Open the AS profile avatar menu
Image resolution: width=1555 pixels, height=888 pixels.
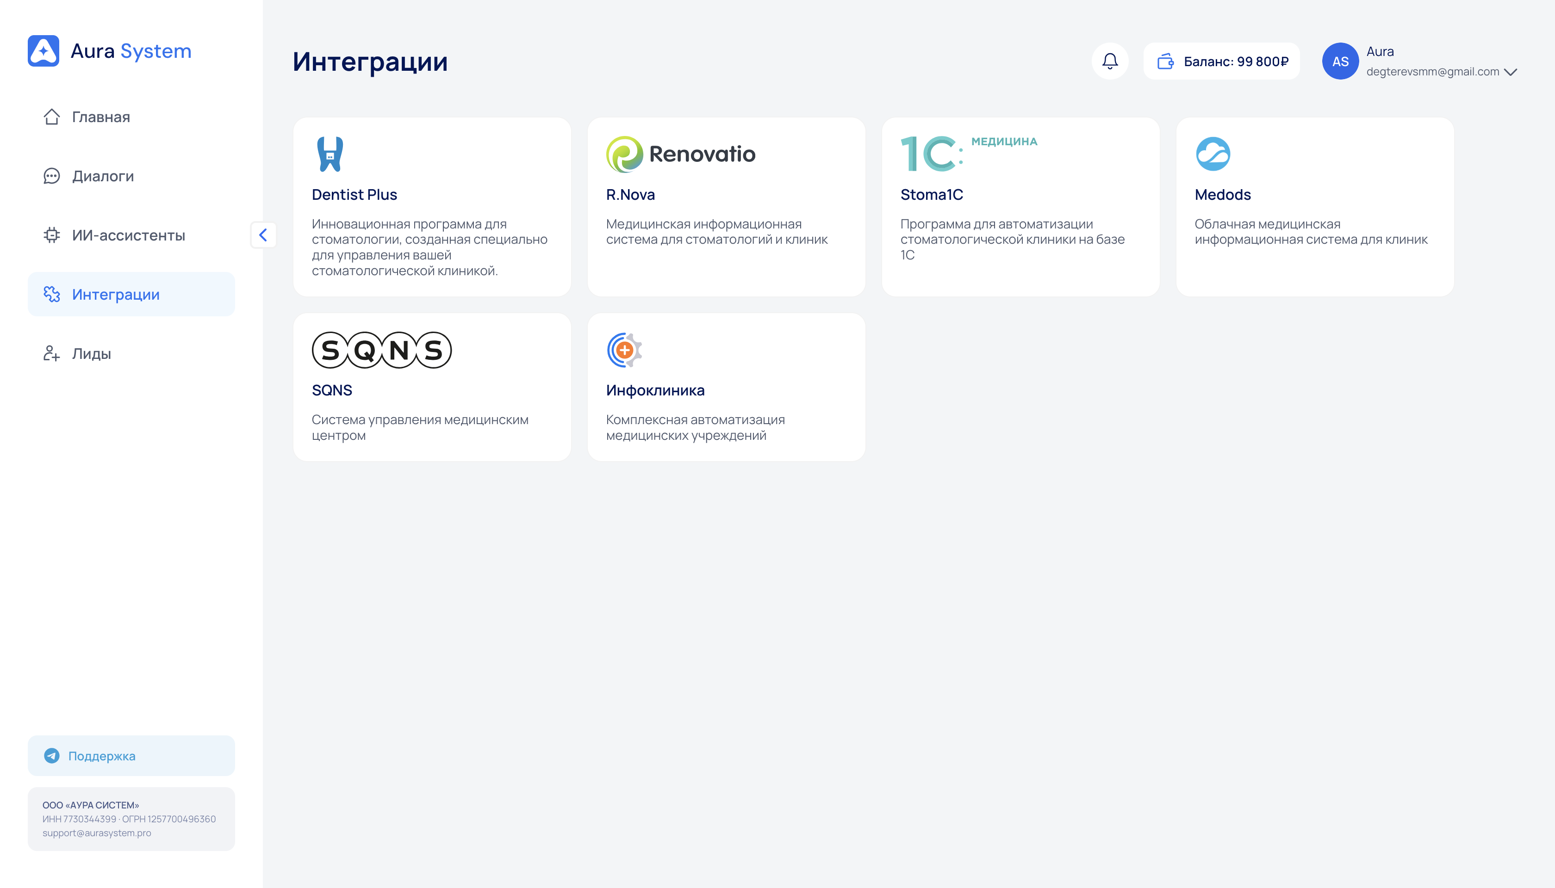coord(1340,61)
